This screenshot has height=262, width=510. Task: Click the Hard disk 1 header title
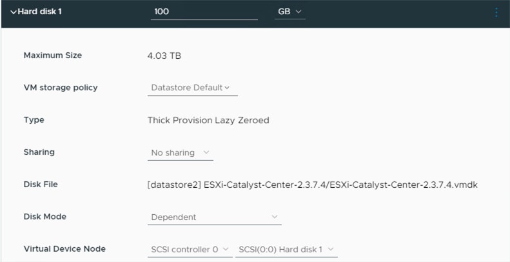click(x=40, y=12)
